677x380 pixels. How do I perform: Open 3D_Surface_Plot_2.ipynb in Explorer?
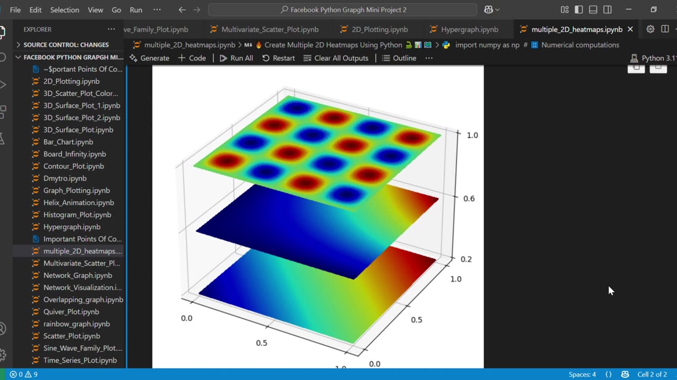coord(81,118)
